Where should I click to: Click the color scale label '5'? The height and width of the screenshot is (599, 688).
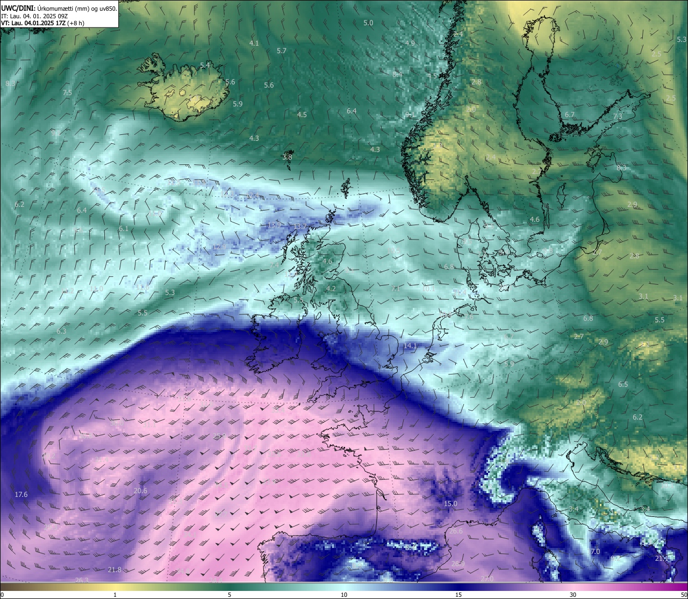click(230, 595)
